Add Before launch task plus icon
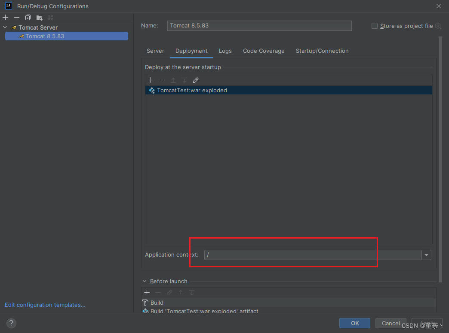Viewport: 449px width, 333px height. point(147,292)
